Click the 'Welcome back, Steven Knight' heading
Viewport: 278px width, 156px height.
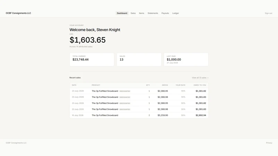(x=95, y=30)
